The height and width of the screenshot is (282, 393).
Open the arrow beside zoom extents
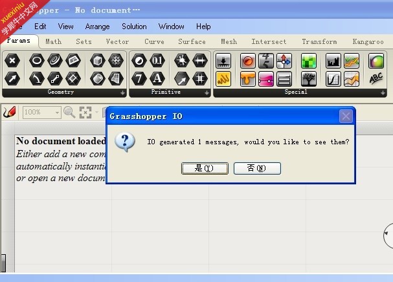tap(96, 112)
